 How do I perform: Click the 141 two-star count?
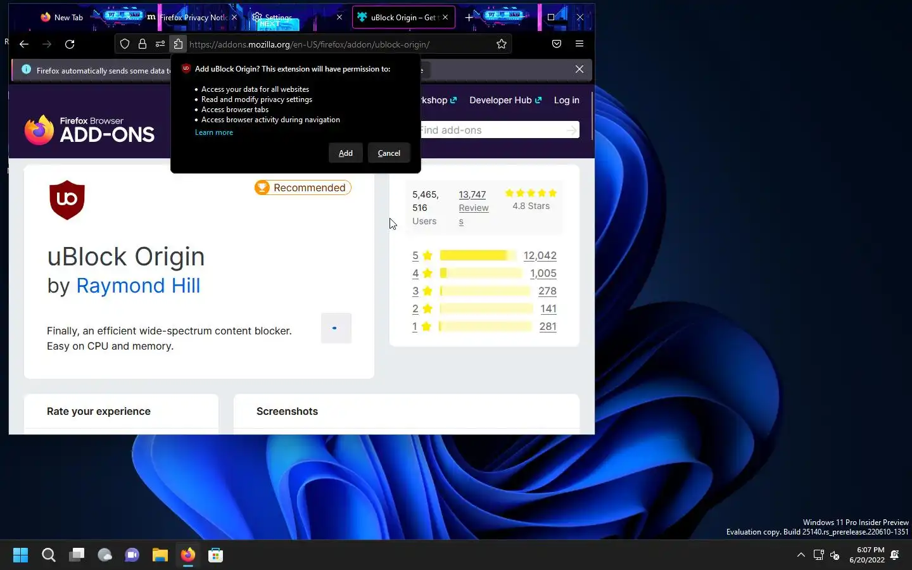[548, 308]
